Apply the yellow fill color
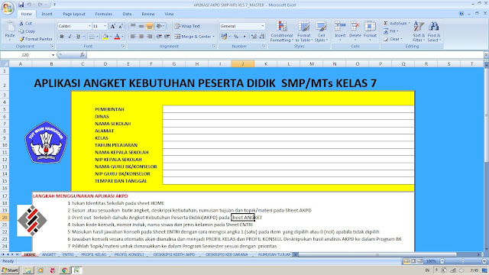The image size is (489, 275). (105, 37)
